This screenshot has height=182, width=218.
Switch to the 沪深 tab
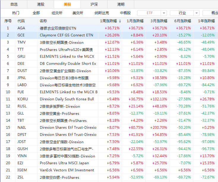(x=94, y=4)
